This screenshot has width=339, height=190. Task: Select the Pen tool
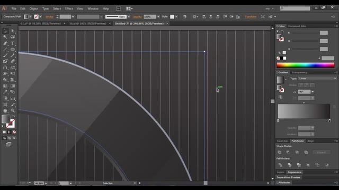(5, 43)
